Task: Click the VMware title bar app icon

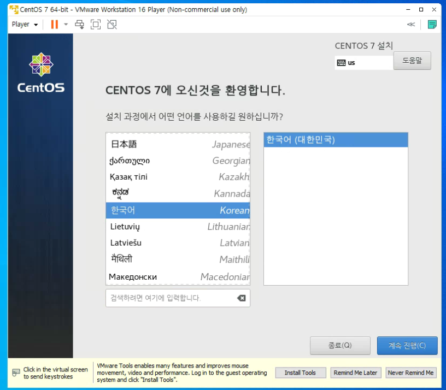Action: pos(14,9)
